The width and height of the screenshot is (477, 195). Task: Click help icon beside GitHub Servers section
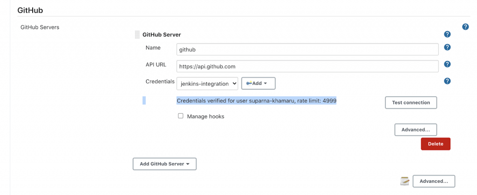click(x=465, y=27)
